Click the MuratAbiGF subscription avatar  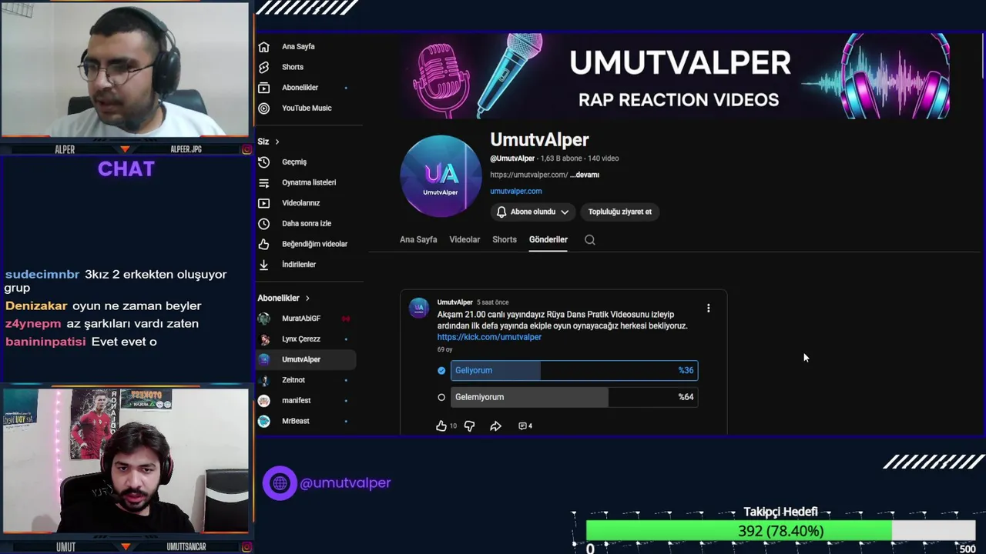click(264, 319)
